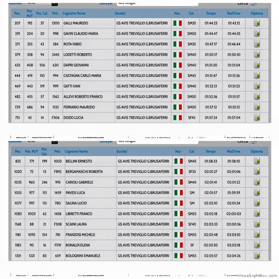Download diploma for Bellini Ernesto
The width and height of the screenshot is (279, 279).
[257, 161]
